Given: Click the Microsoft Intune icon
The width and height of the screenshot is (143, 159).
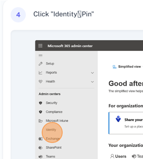Looking at the screenshot, I should pyautogui.click(x=41, y=121).
